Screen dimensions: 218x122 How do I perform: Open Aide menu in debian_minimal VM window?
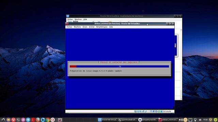[x=111, y=27]
